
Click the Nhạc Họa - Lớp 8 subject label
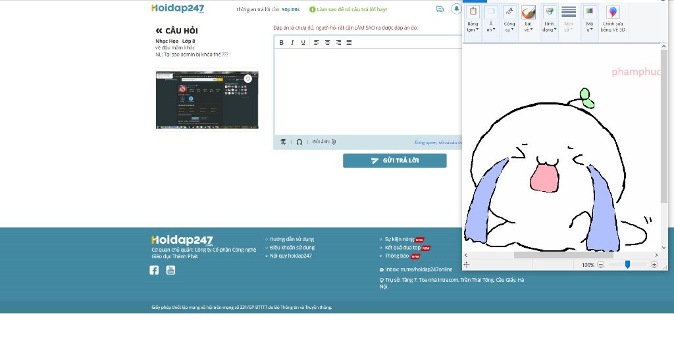175,41
